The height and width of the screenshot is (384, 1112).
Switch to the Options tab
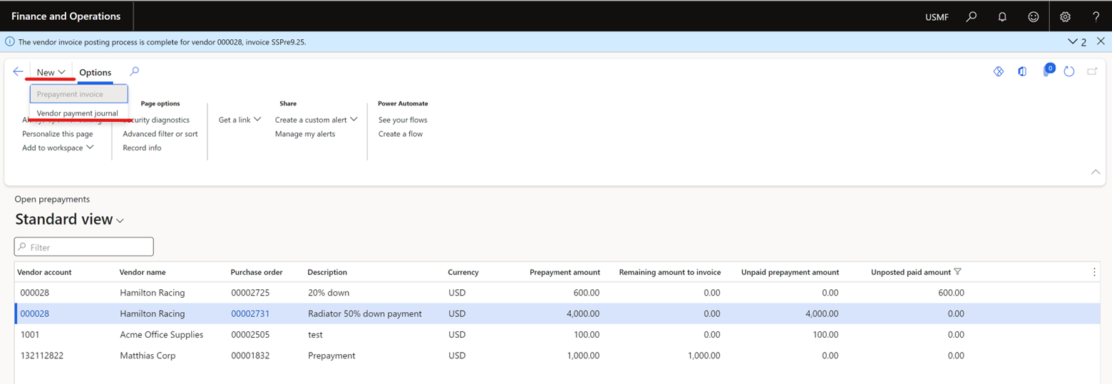[96, 72]
